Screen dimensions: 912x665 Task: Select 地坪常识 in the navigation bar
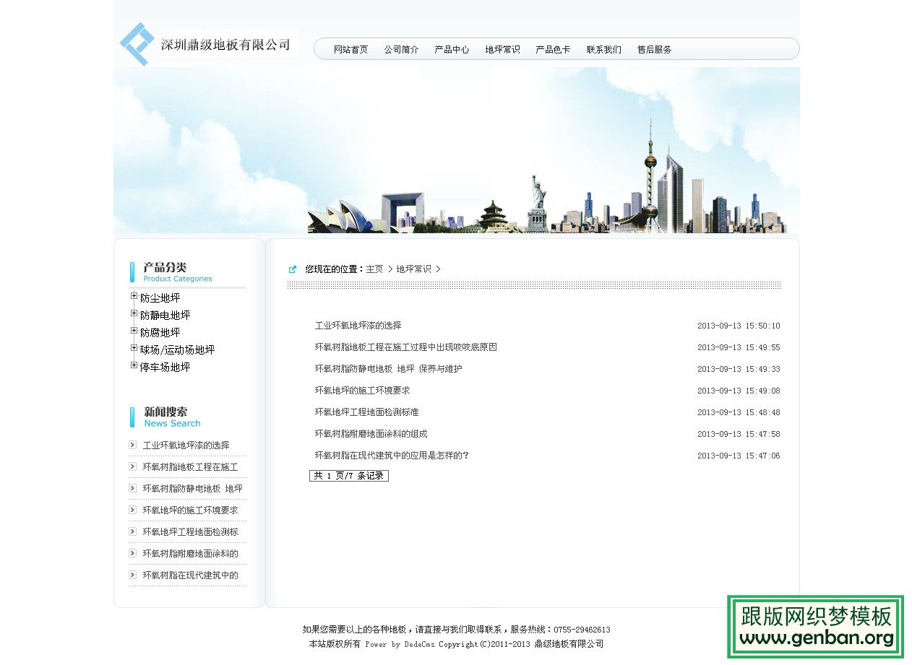tap(502, 49)
